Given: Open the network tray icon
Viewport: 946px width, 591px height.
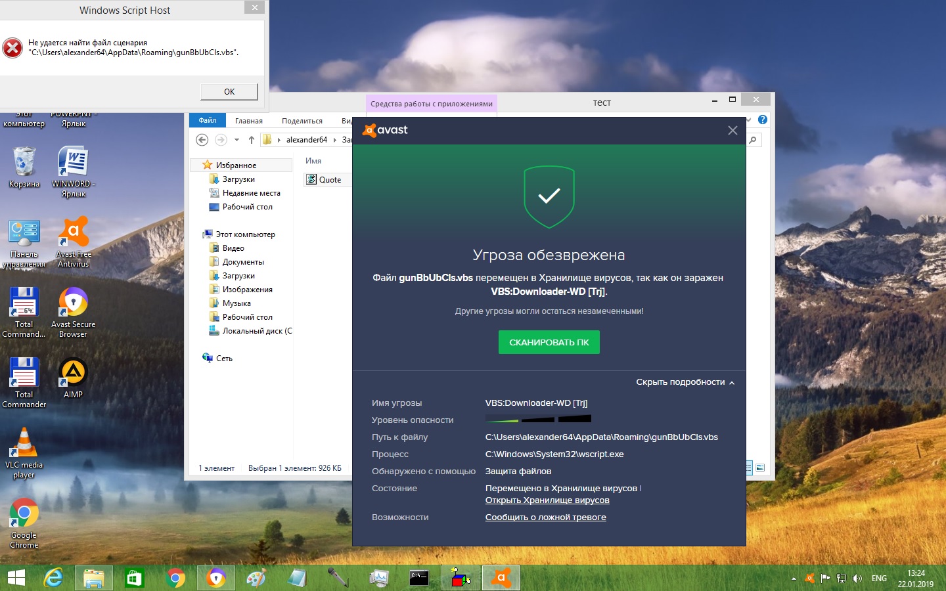Looking at the screenshot, I should pyautogui.click(x=842, y=579).
